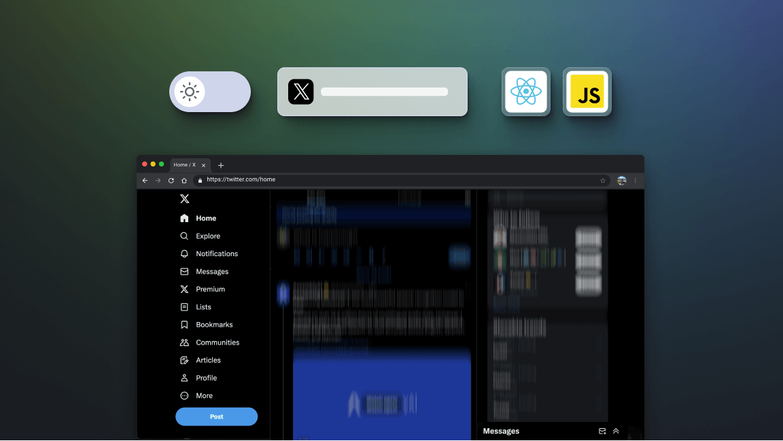The height and width of the screenshot is (441, 783).
Task: Open Articles from sidebar
Action: [208, 360]
